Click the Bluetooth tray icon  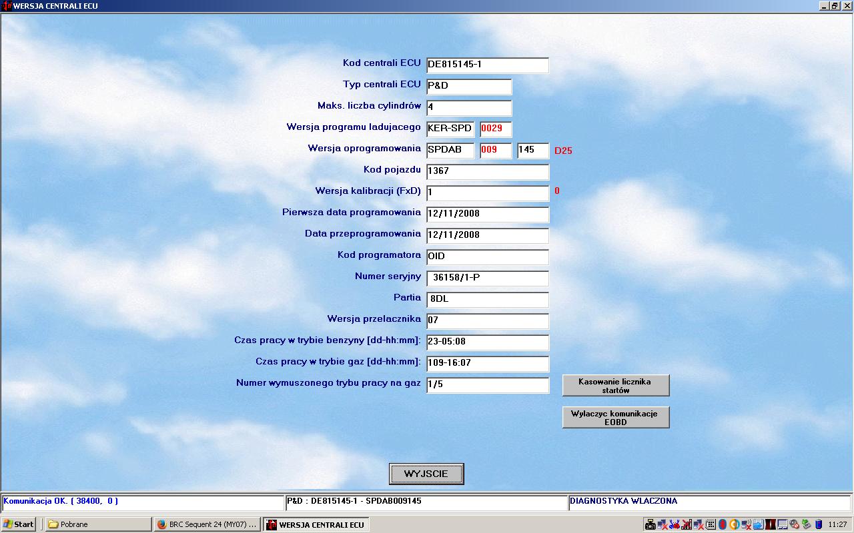pyautogui.click(x=723, y=524)
